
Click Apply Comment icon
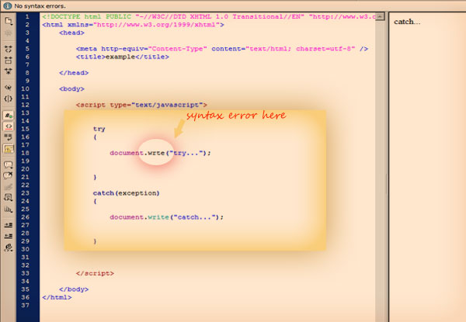tap(9, 164)
